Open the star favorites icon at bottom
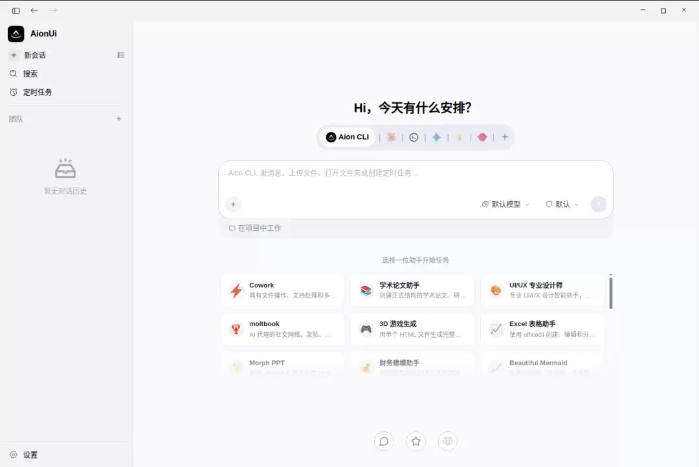 (416, 441)
